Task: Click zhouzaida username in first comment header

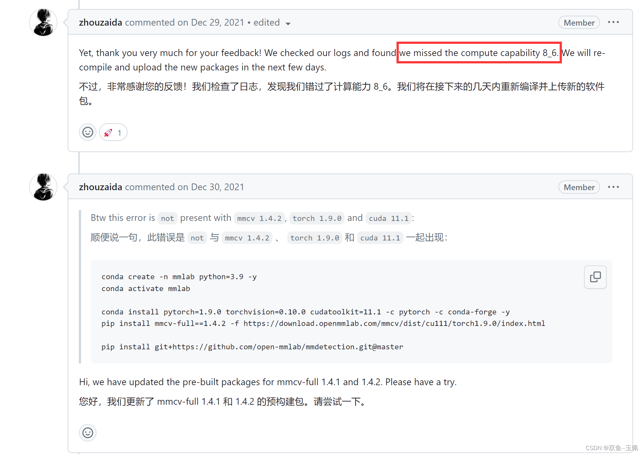Action: coord(100,22)
